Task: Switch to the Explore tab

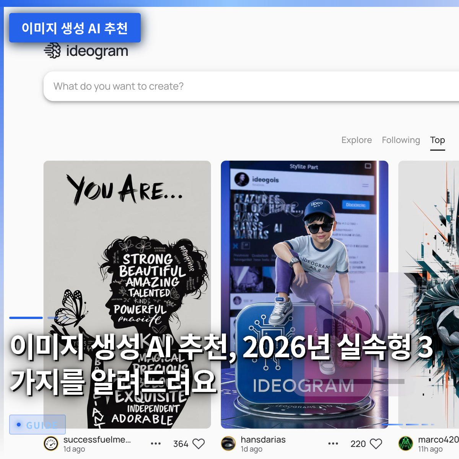Action: [x=356, y=140]
